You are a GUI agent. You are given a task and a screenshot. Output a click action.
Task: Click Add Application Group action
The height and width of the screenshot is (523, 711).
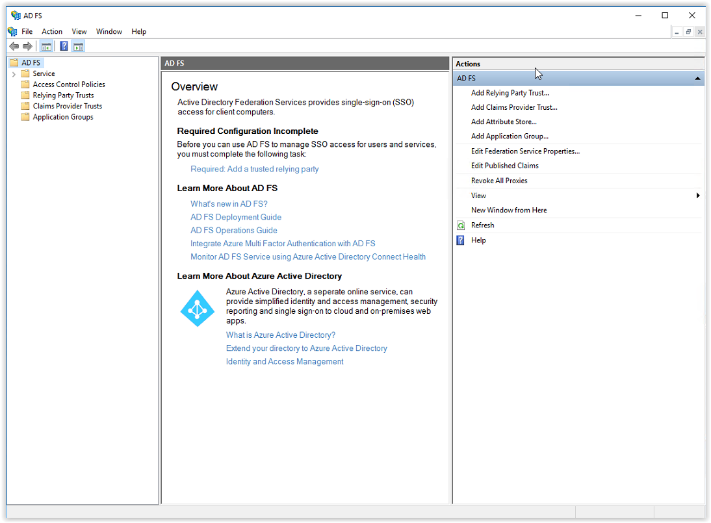tap(510, 136)
